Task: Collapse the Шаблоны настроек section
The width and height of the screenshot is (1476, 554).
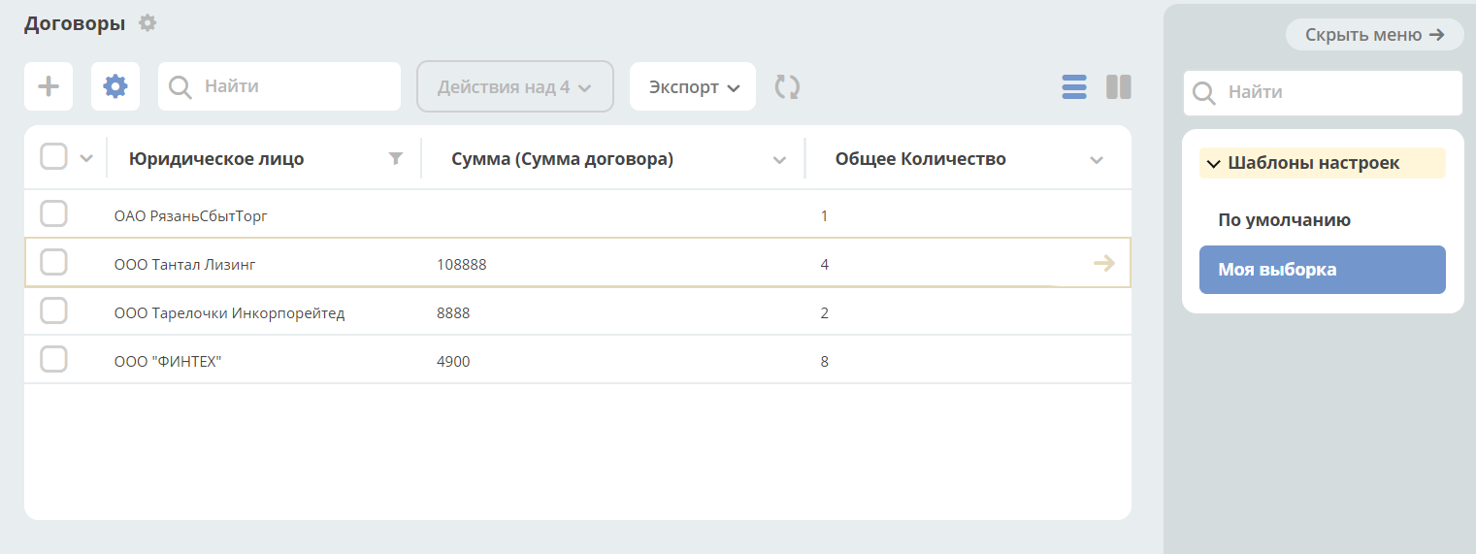Action: (1323, 163)
